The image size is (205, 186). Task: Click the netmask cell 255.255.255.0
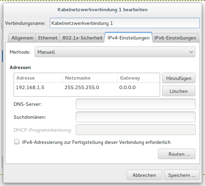click(x=82, y=88)
